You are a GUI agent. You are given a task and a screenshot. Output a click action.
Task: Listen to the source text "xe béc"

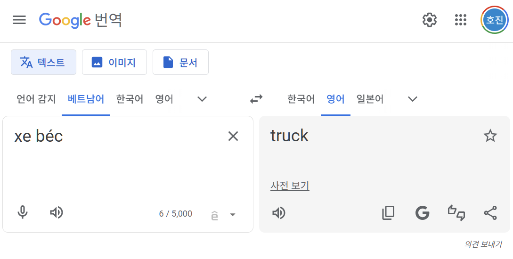point(56,212)
